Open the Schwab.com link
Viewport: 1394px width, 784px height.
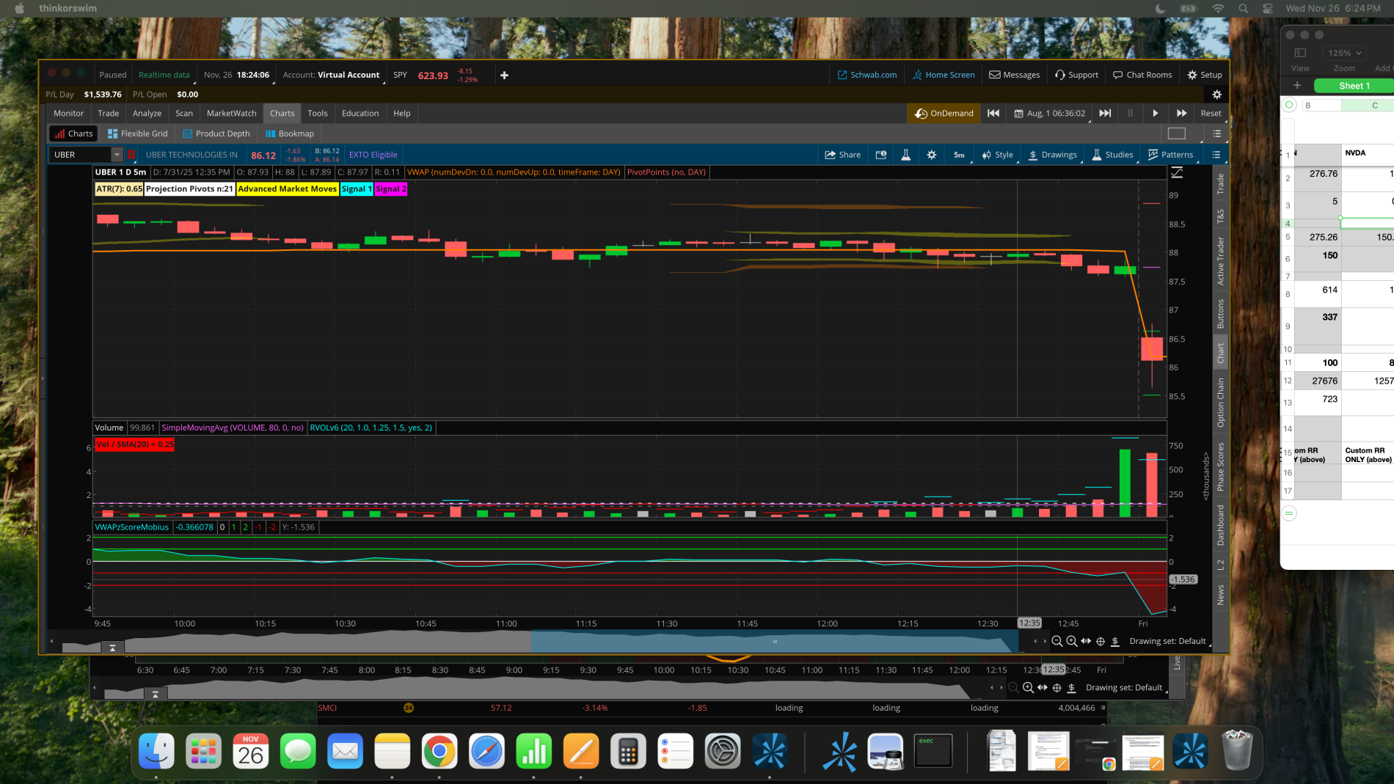867,75
